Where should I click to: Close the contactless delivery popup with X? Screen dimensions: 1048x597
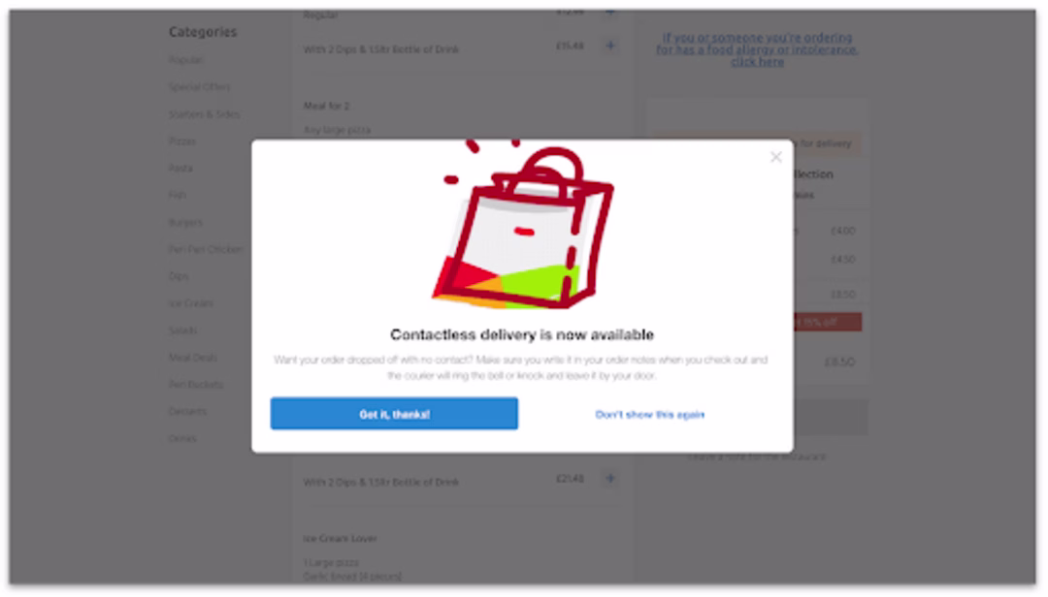point(775,157)
